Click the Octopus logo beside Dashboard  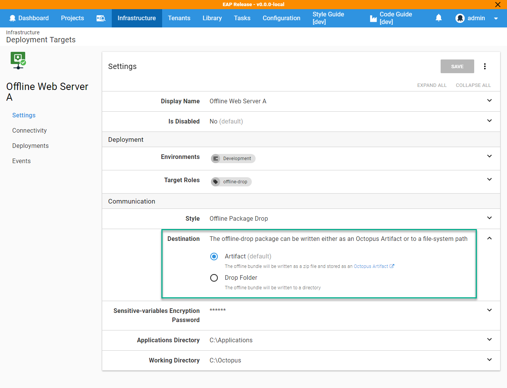click(x=13, y=18)
